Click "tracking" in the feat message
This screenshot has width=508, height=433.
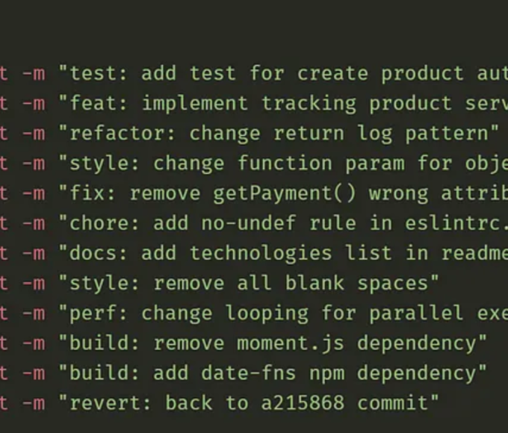(x=309, y=103)
